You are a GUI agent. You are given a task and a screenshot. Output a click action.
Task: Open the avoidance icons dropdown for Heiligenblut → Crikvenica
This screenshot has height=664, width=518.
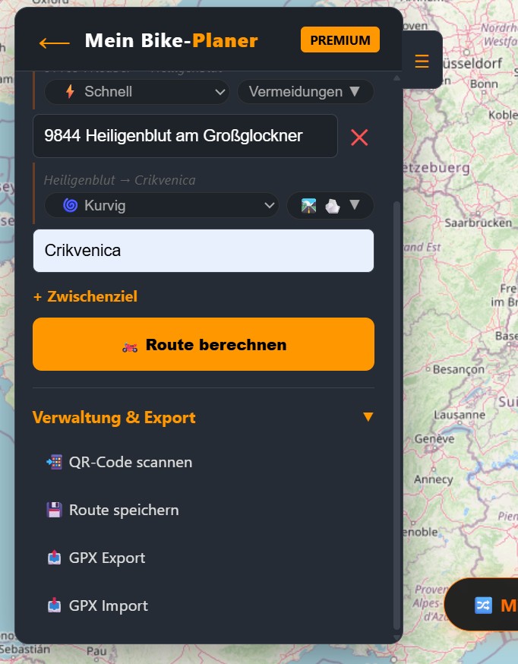coord(330,205)
